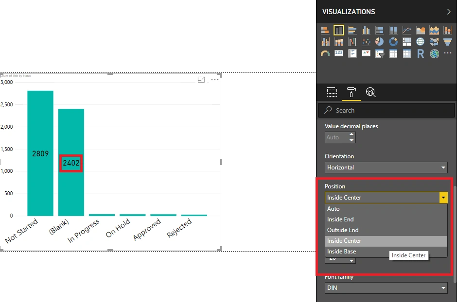Viewport: 457px width, 302px height.
Task: Open the Analytics magnifier tab
Action: [x=371, y=92]
